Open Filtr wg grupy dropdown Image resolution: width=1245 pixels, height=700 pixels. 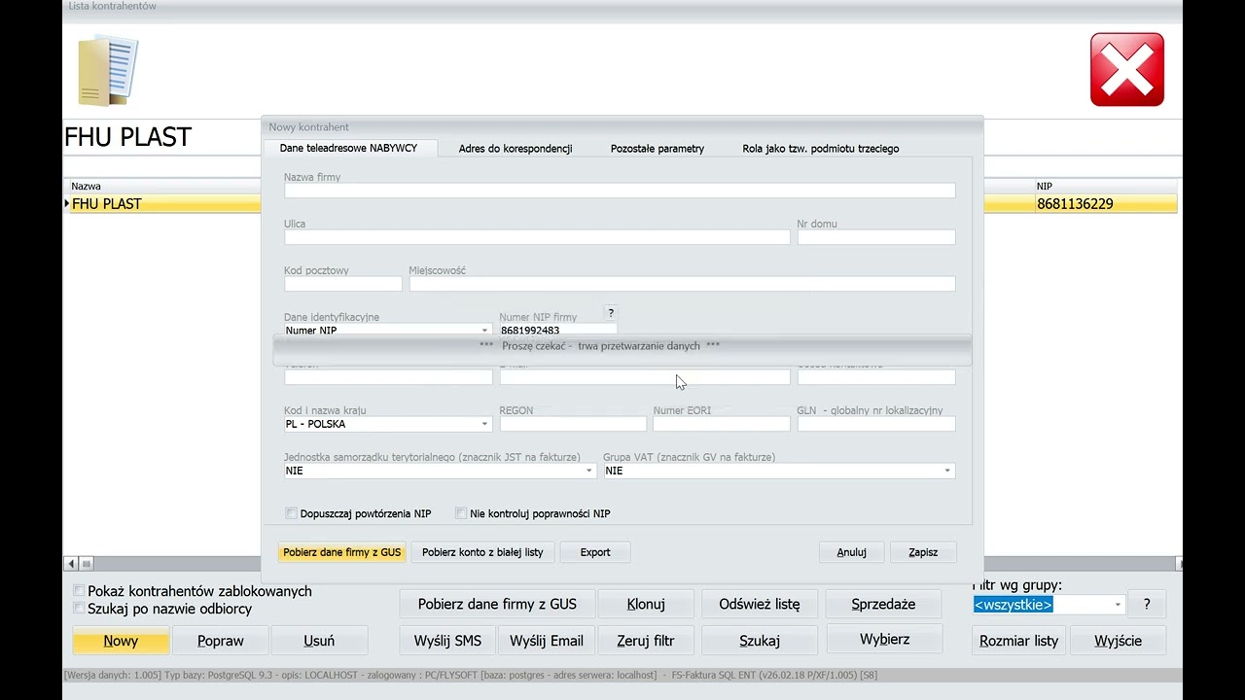1118,605
